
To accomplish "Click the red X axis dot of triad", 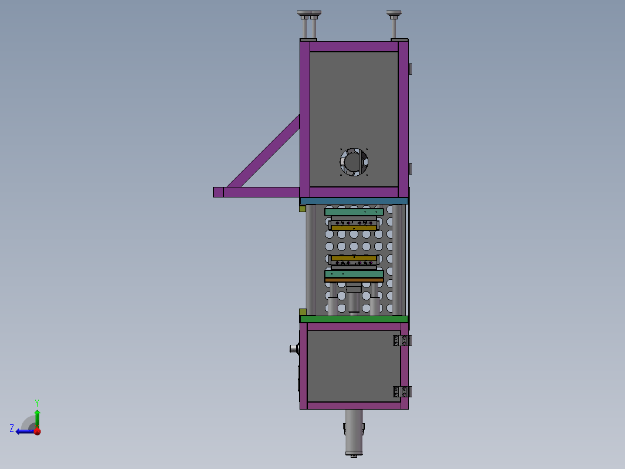I will tap(38, 431).
